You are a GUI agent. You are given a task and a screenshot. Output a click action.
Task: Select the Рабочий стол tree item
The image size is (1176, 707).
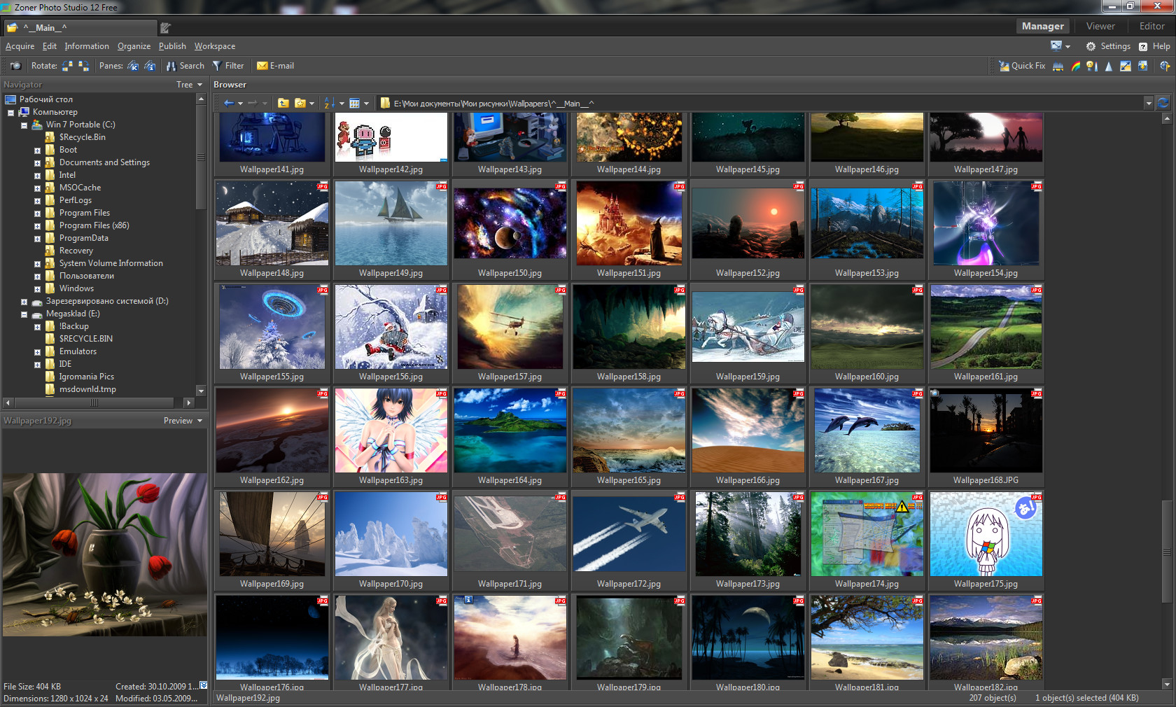click(x=45, y=99)
